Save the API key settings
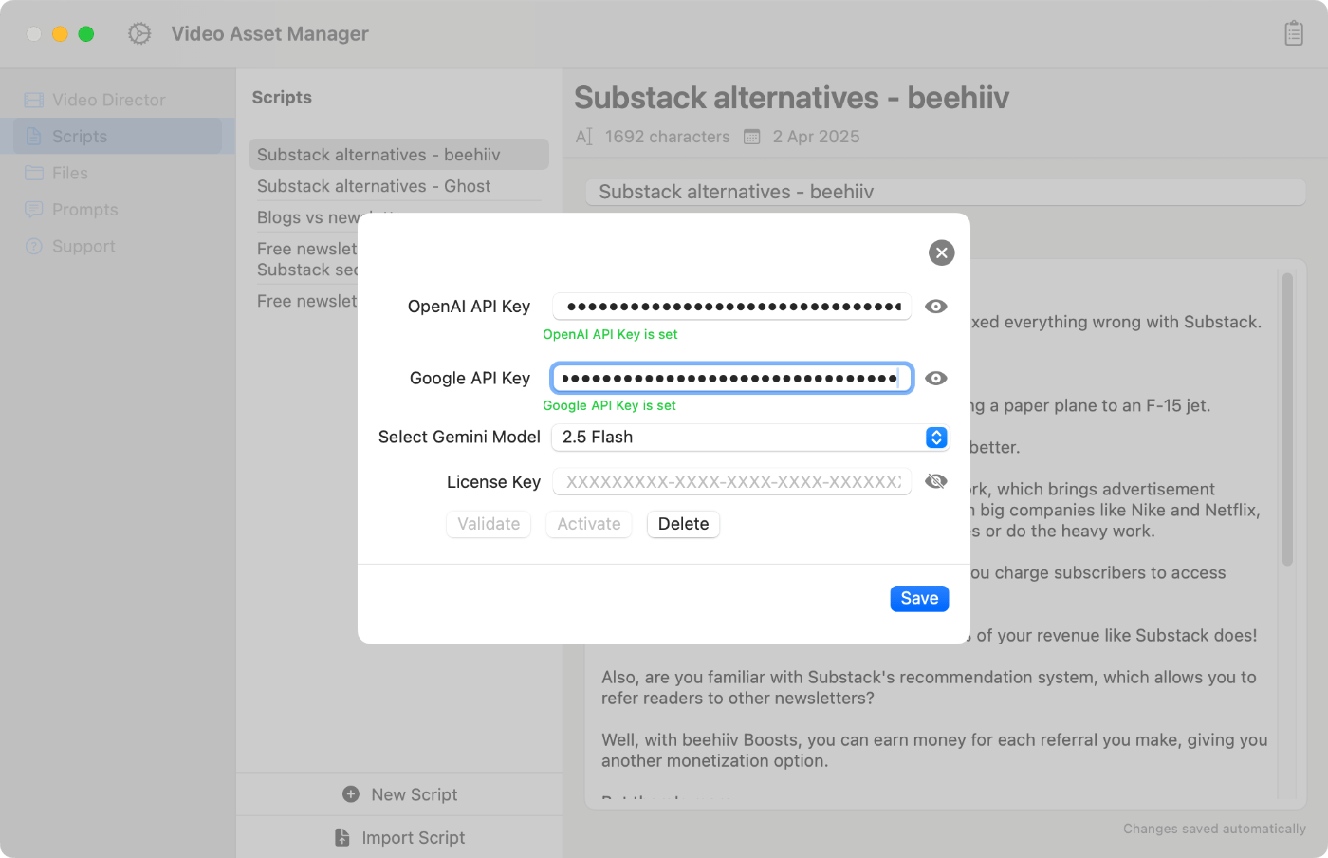 tap(918, 598)
